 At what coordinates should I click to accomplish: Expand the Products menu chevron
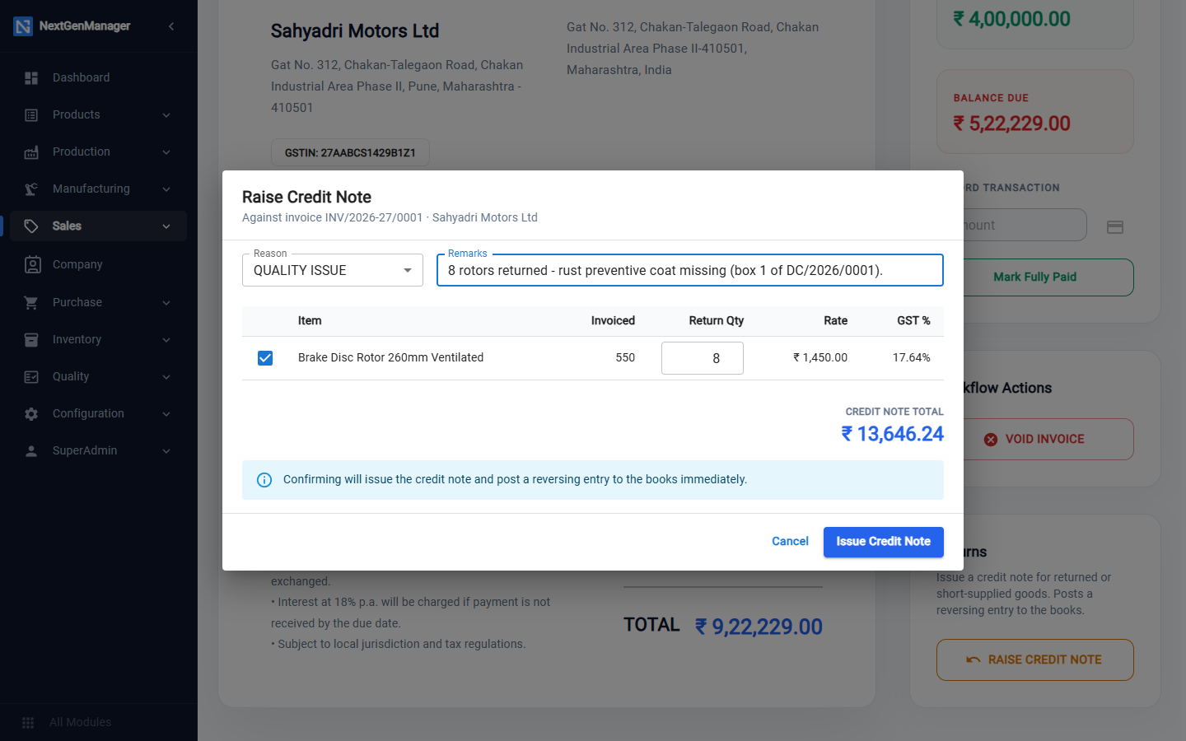[x=166, y=114]
